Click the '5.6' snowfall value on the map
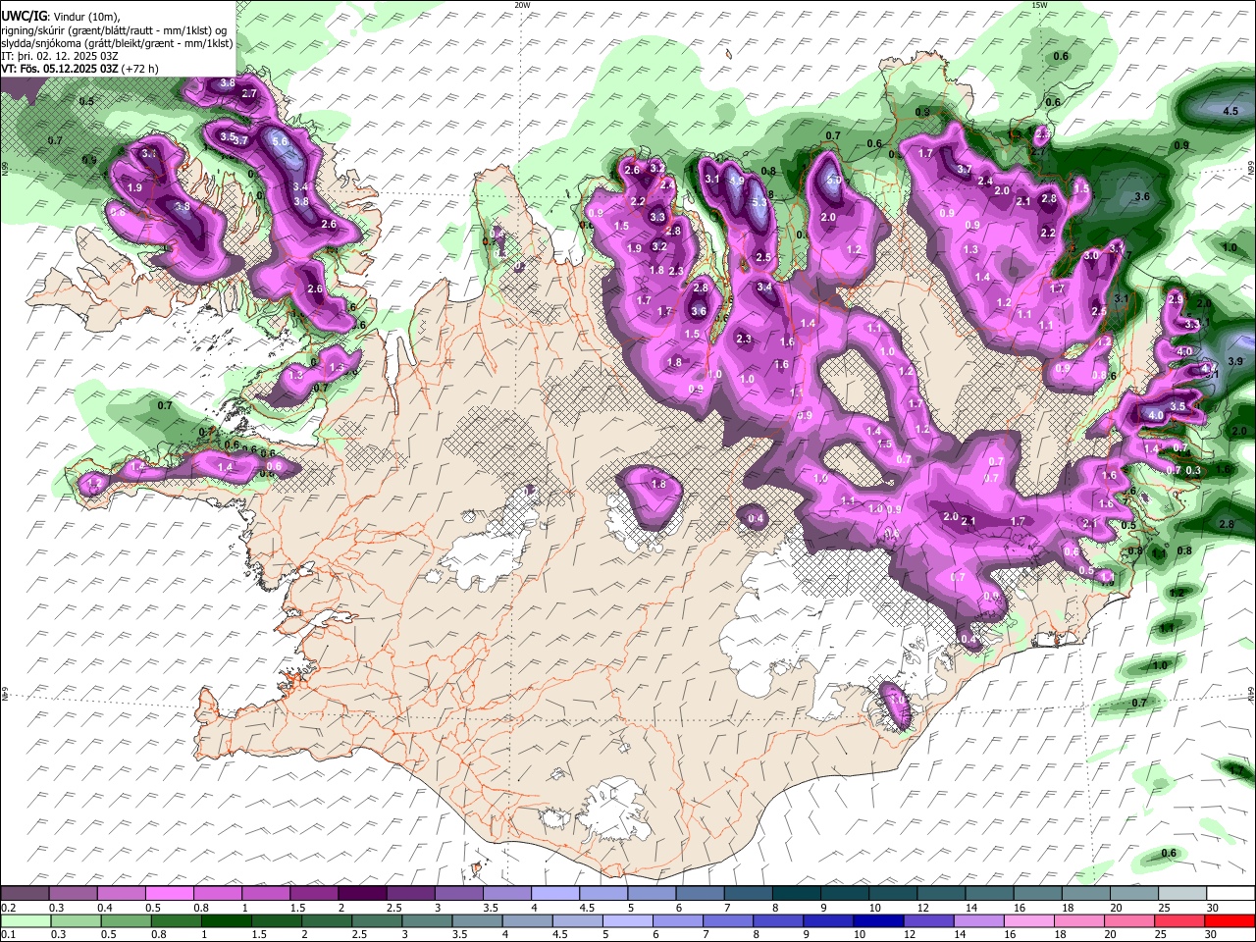1256x942 pixels. 280,141
